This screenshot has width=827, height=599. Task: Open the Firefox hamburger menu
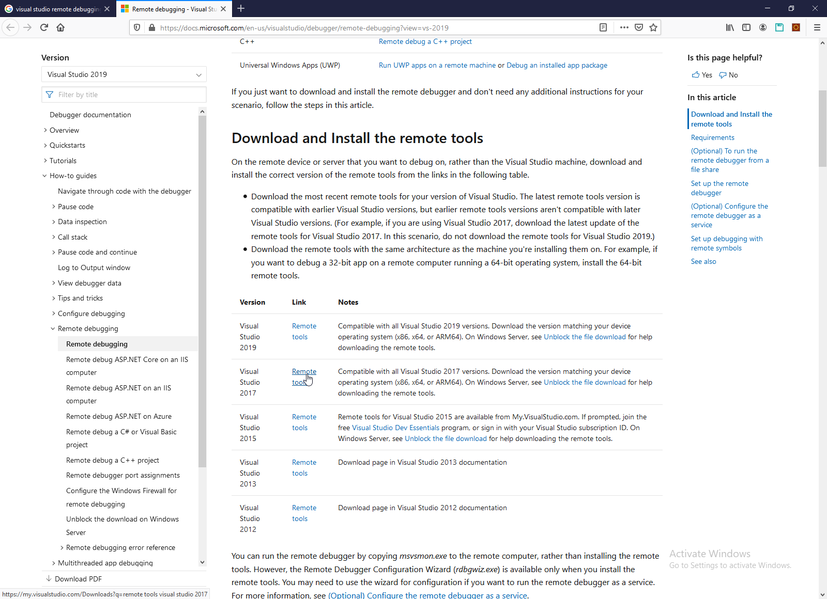click(817, 27)
